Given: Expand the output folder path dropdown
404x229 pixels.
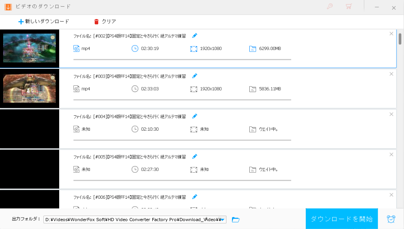Looking at the screenshot, I should point(223,220).
